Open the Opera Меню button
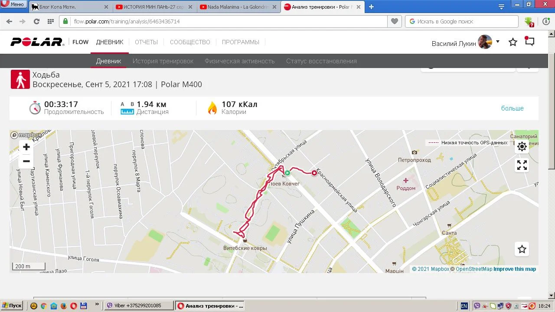Screen dimensions: 555x312 click(x=13, y=4)
